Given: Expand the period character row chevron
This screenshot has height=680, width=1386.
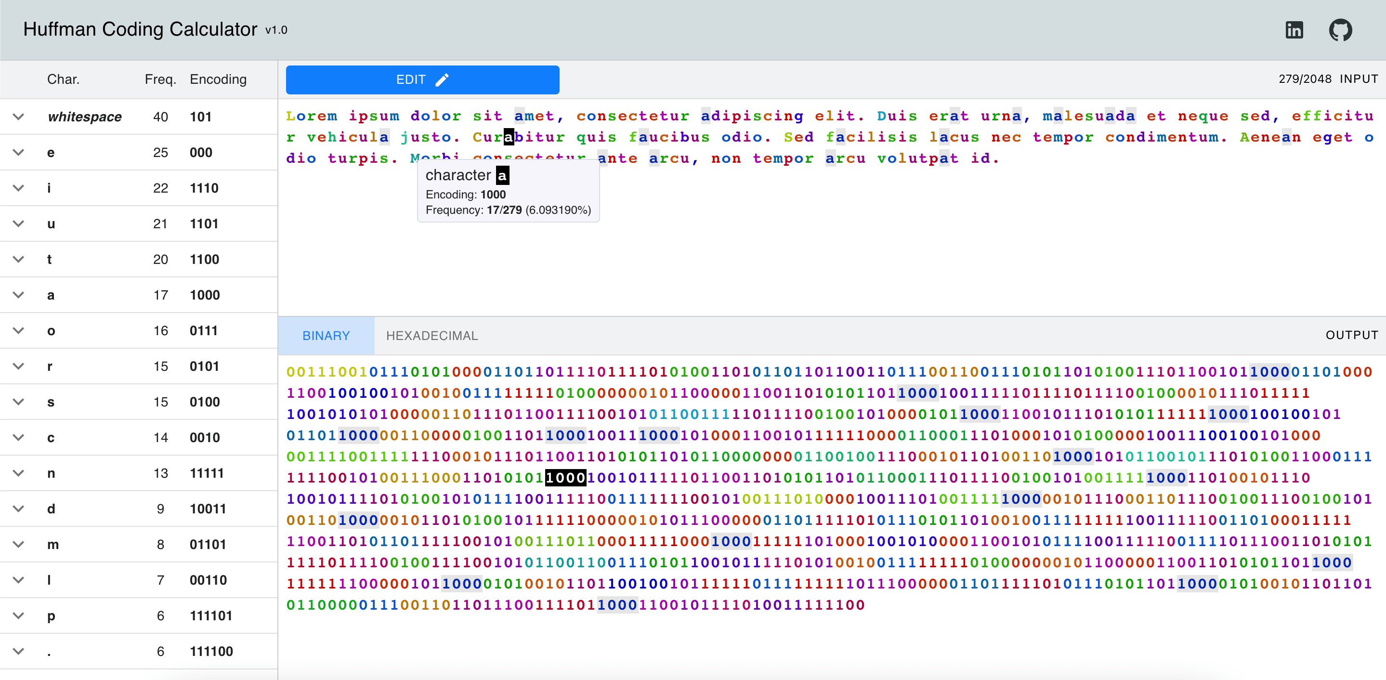Looking at the screenshot, I should pyautogui.click(x=18, y=651).
